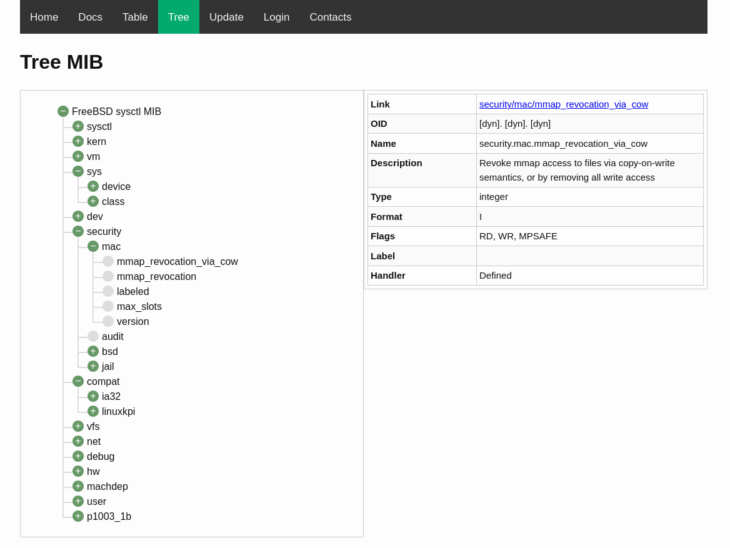Expand the hw tree node
The image size is (730, 548).
(78, 471)
